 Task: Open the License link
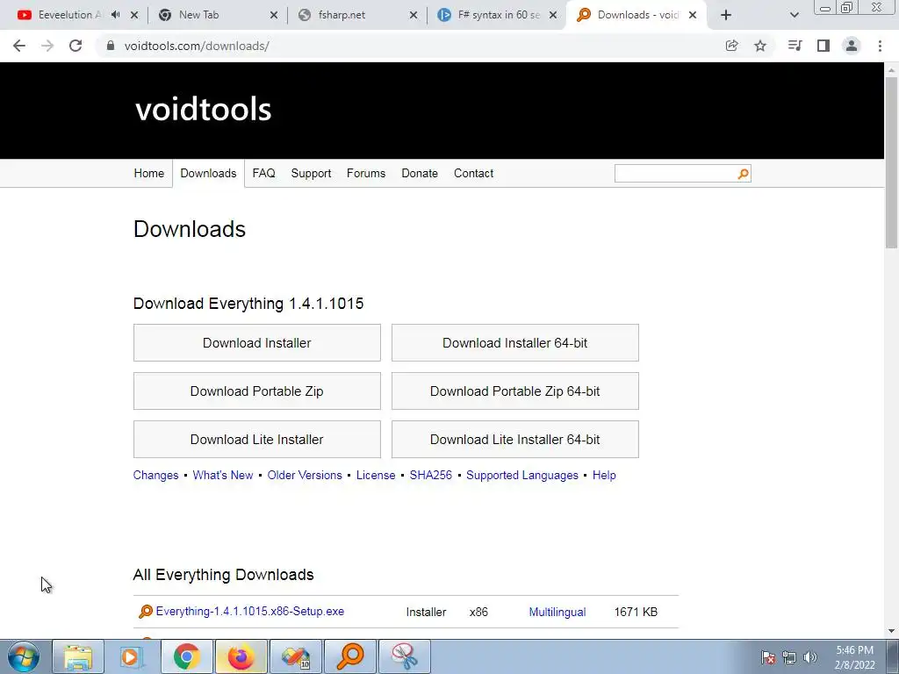click(x=376, y=475)
